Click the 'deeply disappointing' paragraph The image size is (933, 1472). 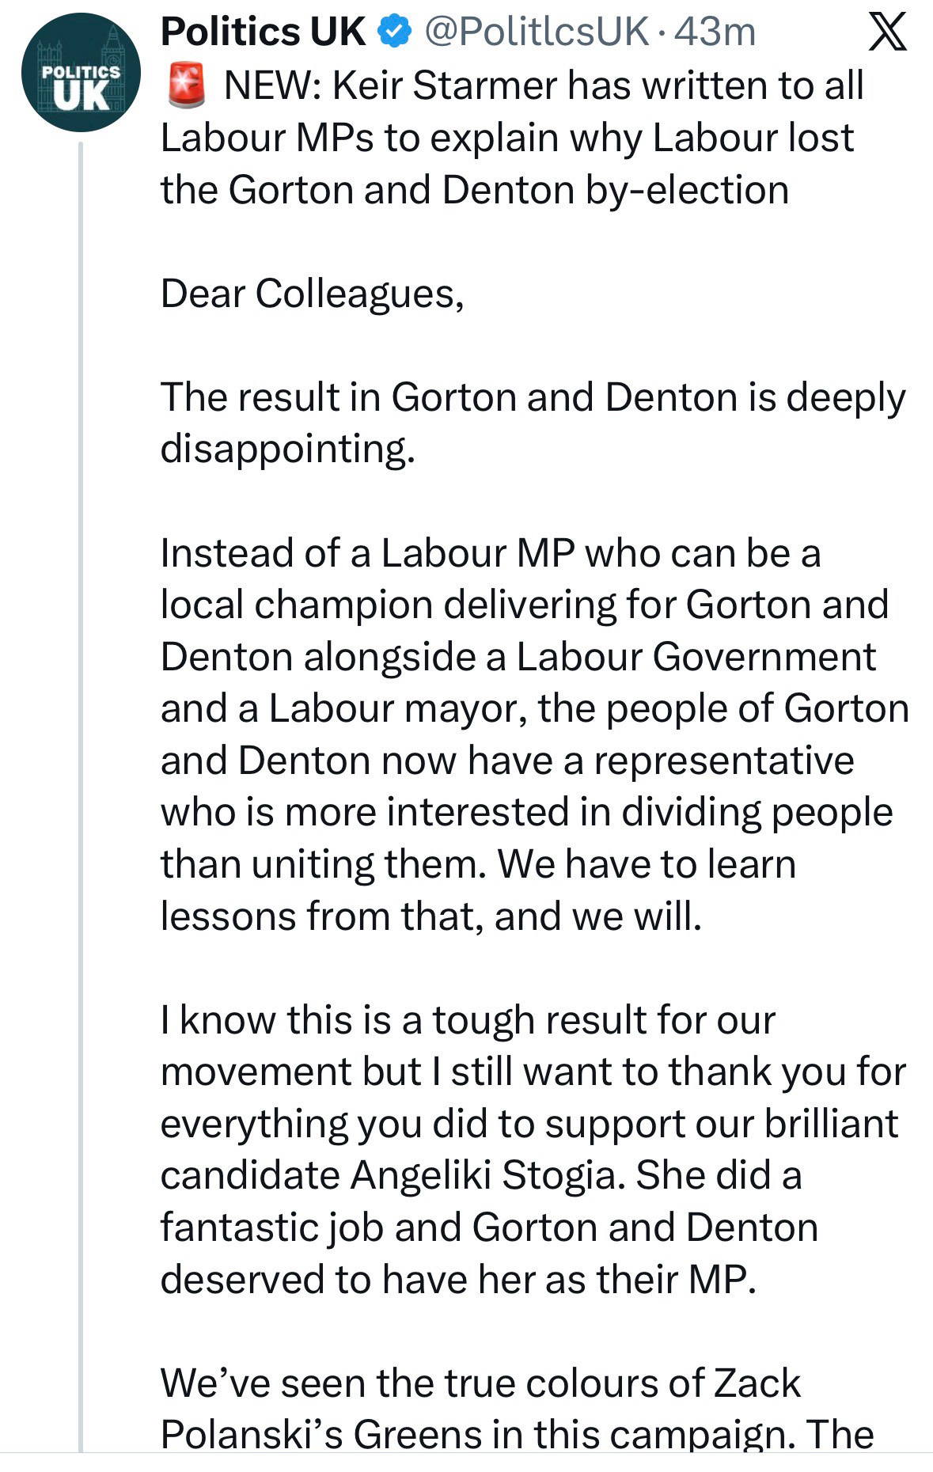pyautogui.click(x=532, y=423)
